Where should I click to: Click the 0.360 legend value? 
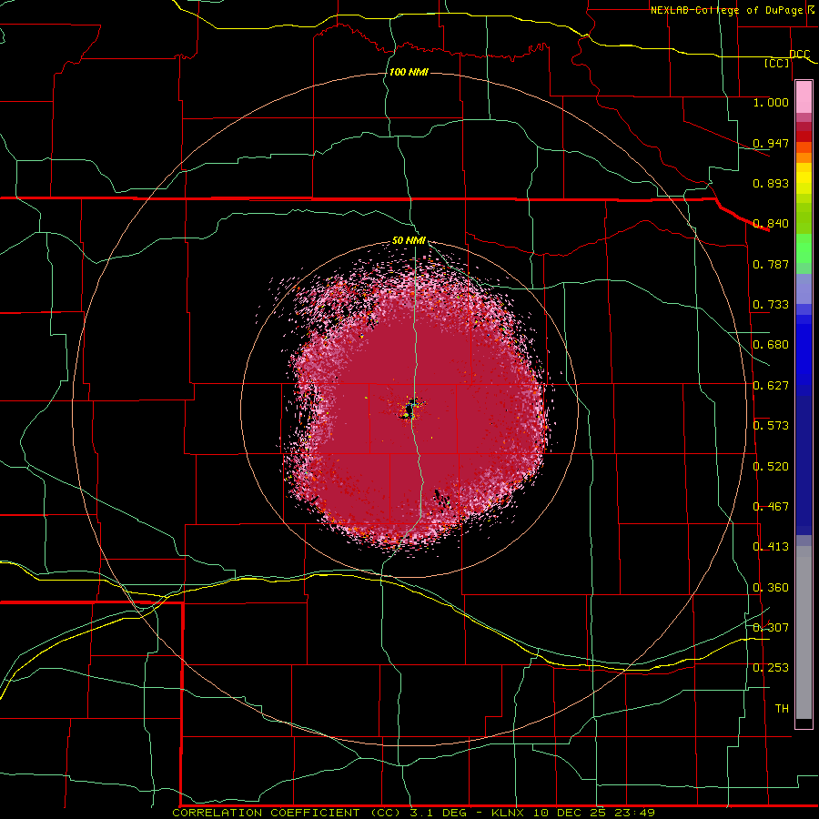pyautogui.click(x=771, y=588)
